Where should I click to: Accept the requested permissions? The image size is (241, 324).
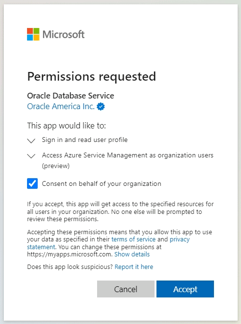click(185, 289)
